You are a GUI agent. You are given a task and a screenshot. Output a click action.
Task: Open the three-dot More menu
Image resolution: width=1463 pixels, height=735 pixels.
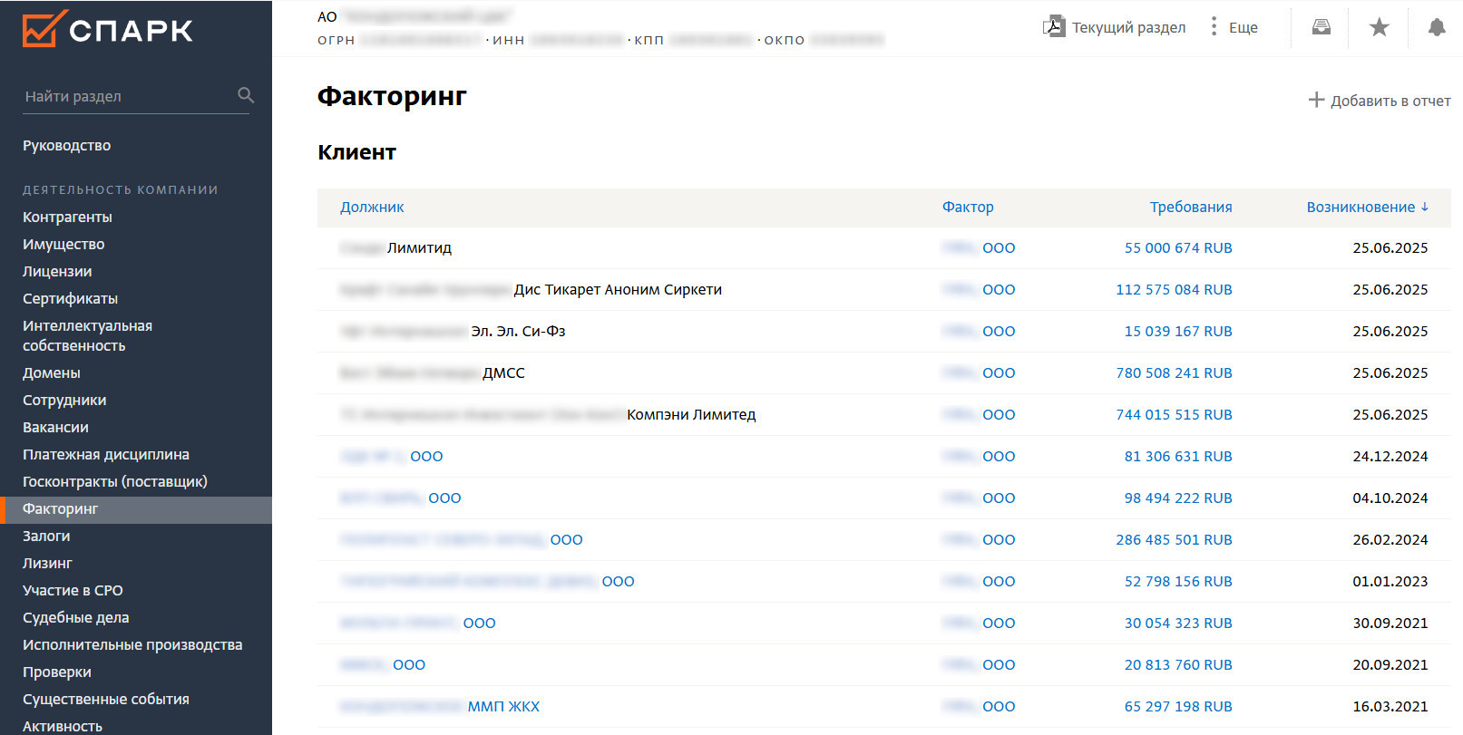coord(1214,26)
